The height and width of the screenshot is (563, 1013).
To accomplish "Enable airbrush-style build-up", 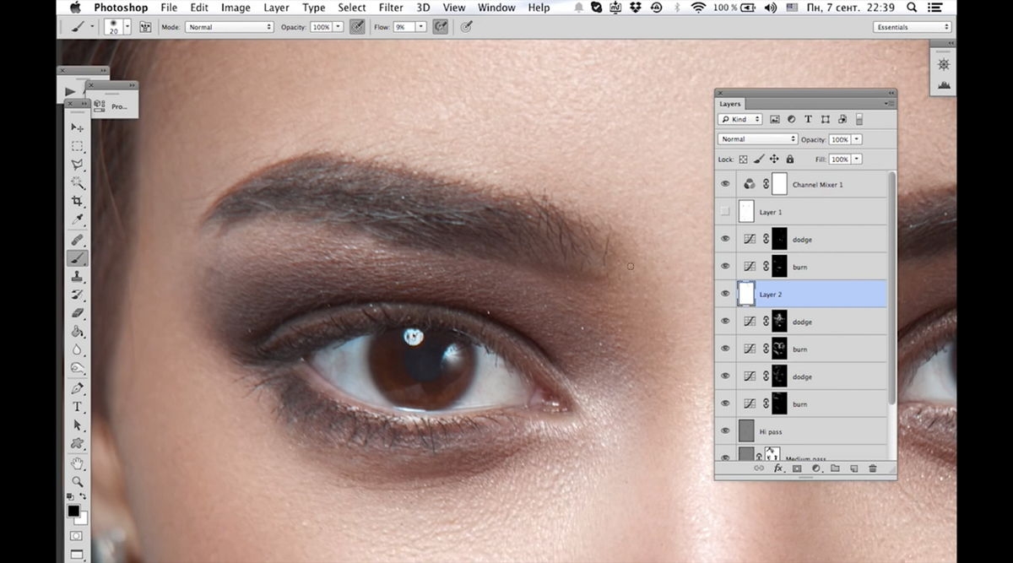I will 440,27.
